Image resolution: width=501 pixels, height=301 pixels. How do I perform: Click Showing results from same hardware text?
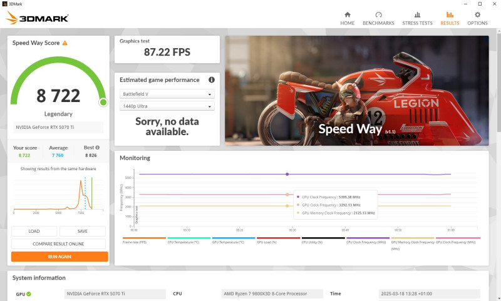point(58,168)
